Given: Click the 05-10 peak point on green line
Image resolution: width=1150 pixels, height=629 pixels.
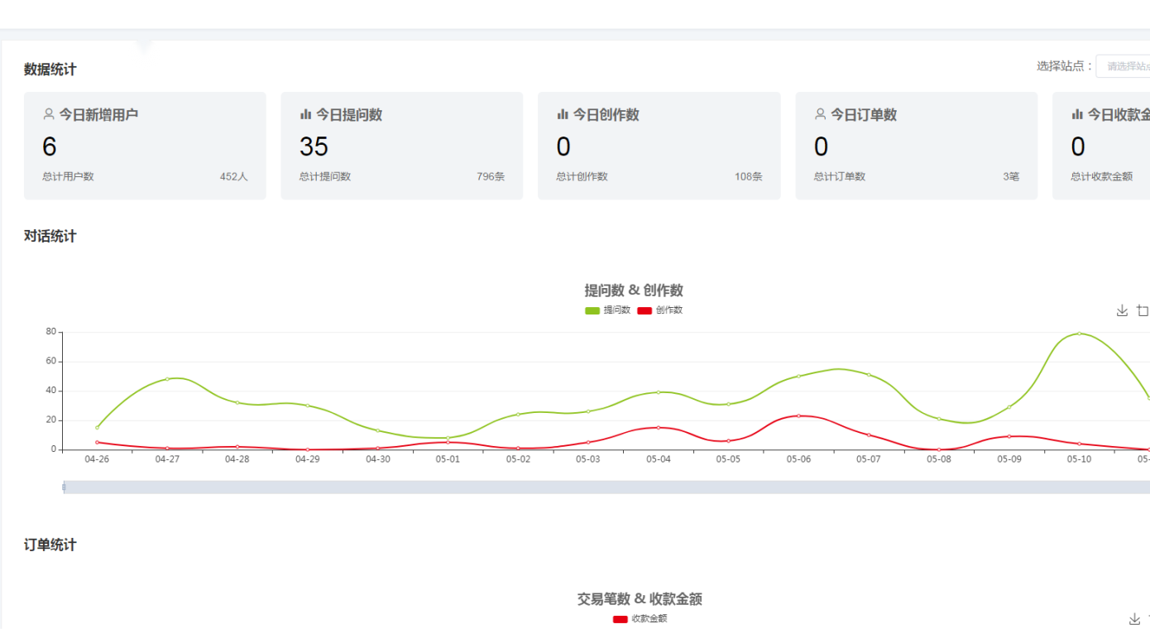Looking at the screenshot, I should (x=1079, y=334).
